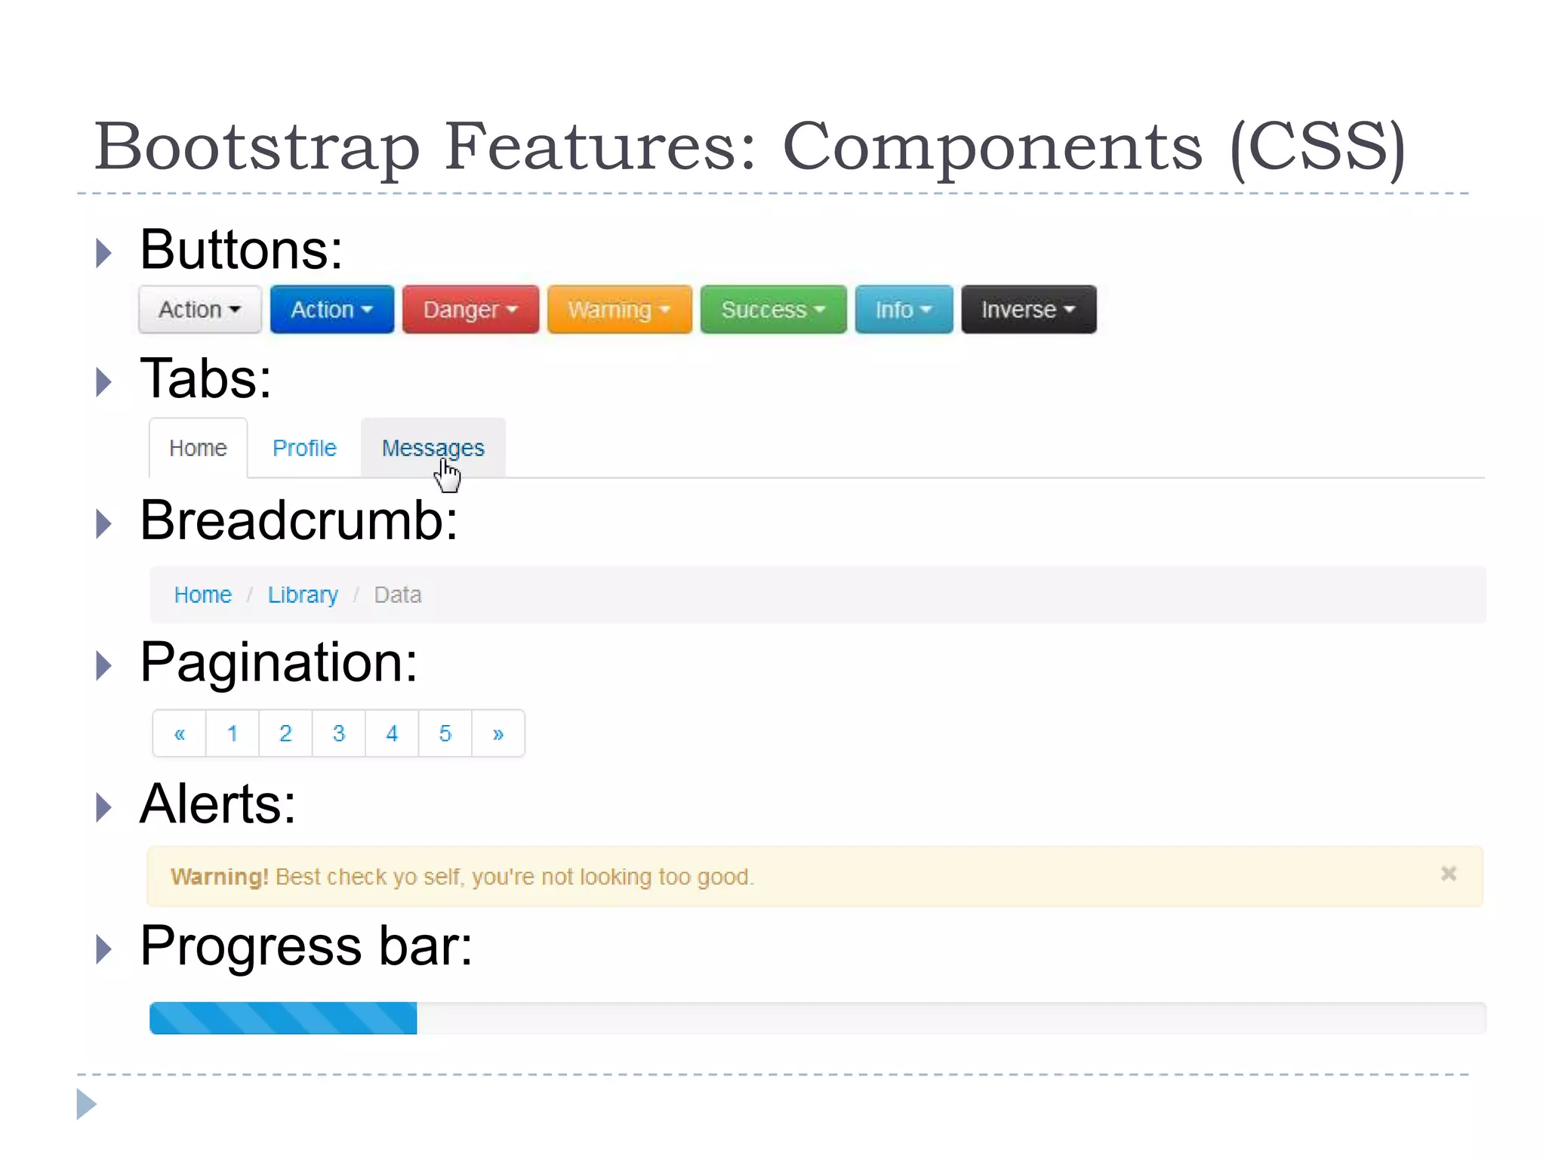Click the Pagination: bullet arrow

104,665
